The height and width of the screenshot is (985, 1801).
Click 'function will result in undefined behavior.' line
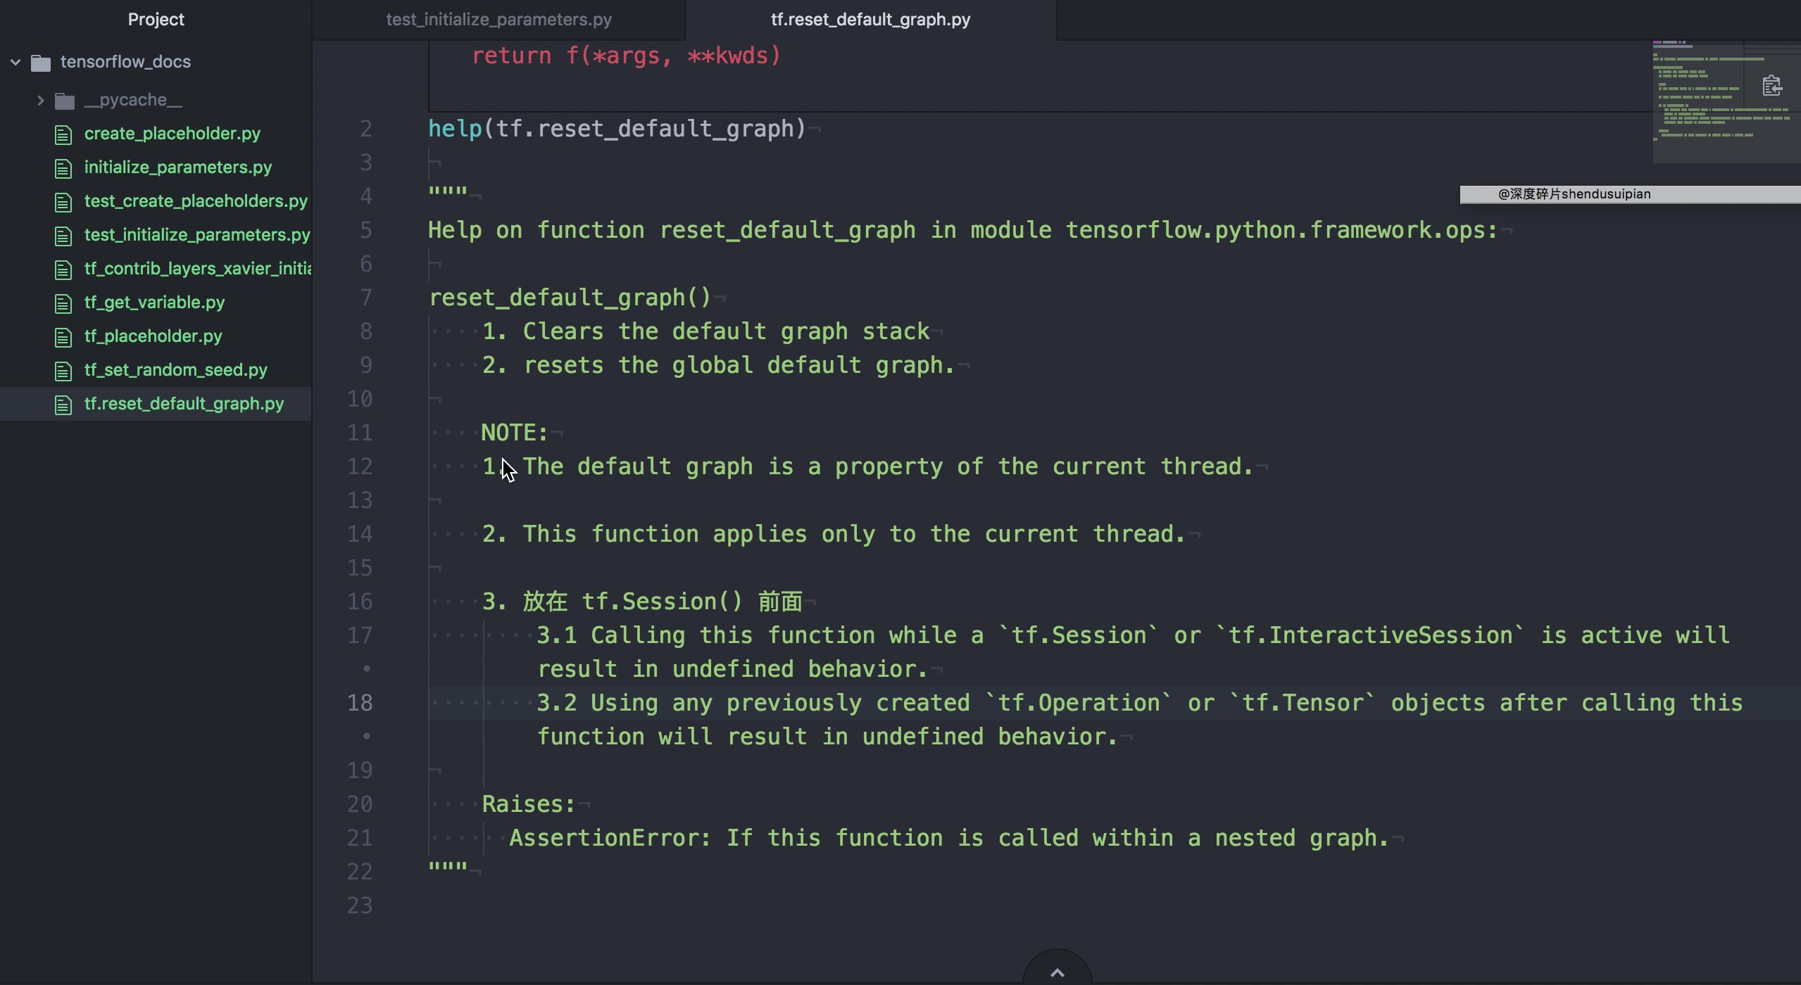coord(828,737)
